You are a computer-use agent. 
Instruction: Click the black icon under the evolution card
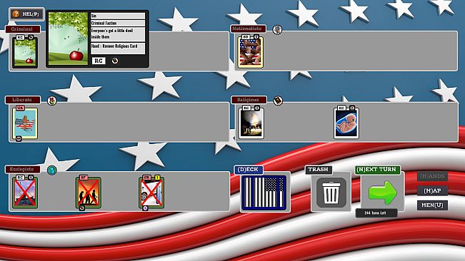pyautogui.click(x=82, y=208)
